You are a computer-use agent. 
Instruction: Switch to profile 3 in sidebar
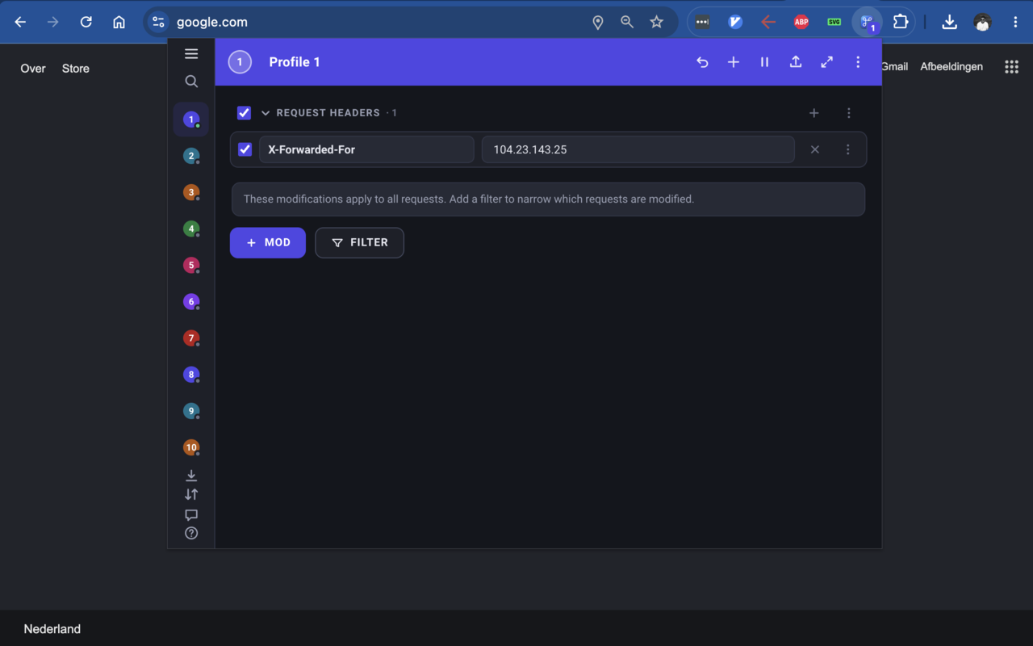pos(191,192)
